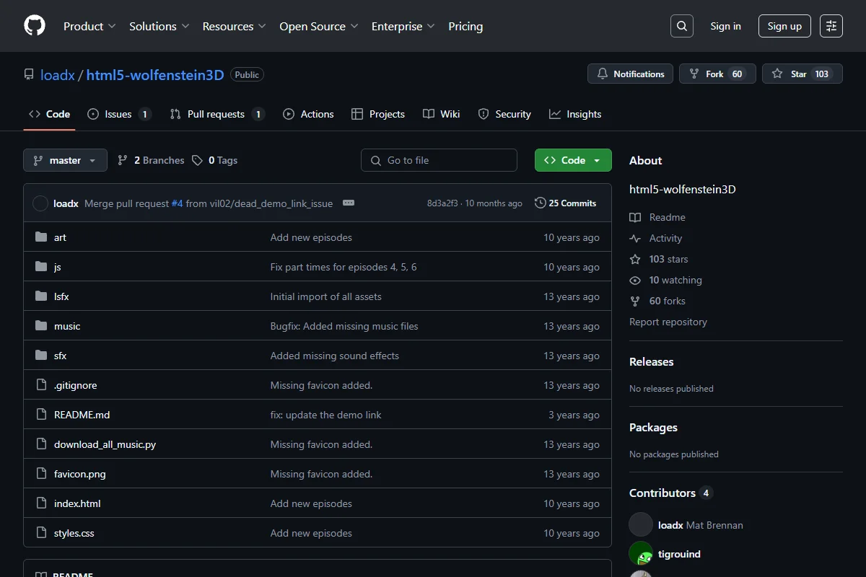Open the art folder icon
The image size is (866, 577).
point(41,237)
